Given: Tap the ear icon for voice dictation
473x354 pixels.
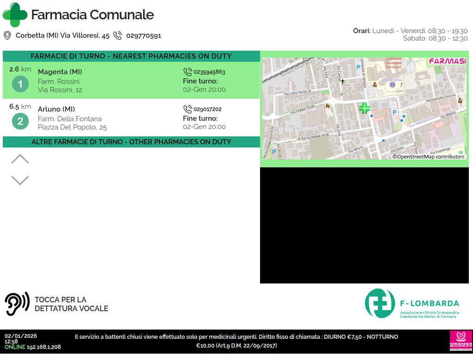Looking at the screenshot, I should (x=17, y=304).
